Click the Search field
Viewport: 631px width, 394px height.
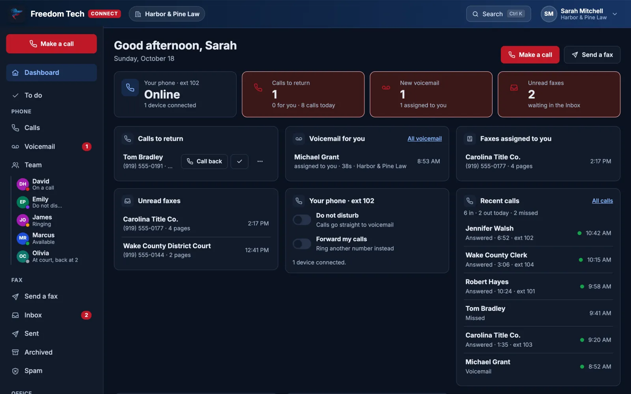tap(498, 14)
